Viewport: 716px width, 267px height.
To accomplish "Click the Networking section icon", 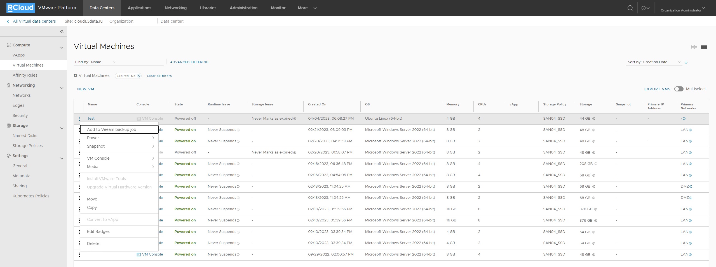I will click(9, 85).
